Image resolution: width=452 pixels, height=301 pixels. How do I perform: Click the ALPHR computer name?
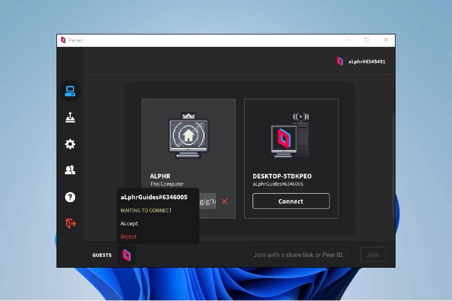(160, 176)
